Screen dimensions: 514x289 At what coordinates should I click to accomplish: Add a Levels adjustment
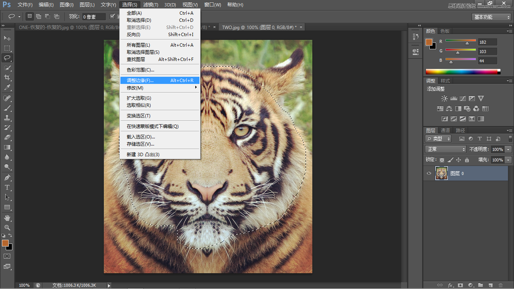(453, 99)
